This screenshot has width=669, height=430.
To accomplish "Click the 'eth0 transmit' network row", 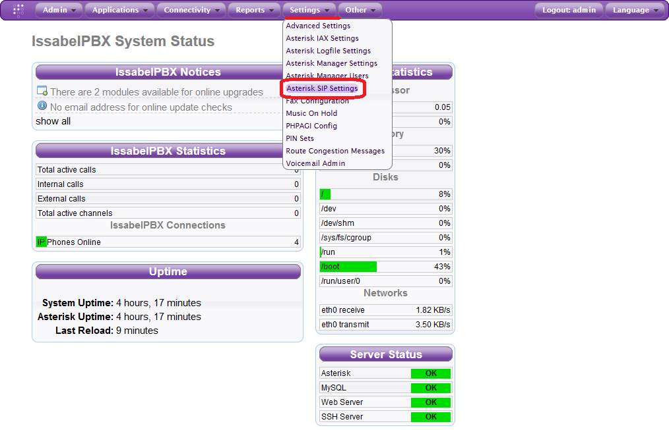I will [x=386, y=325].
